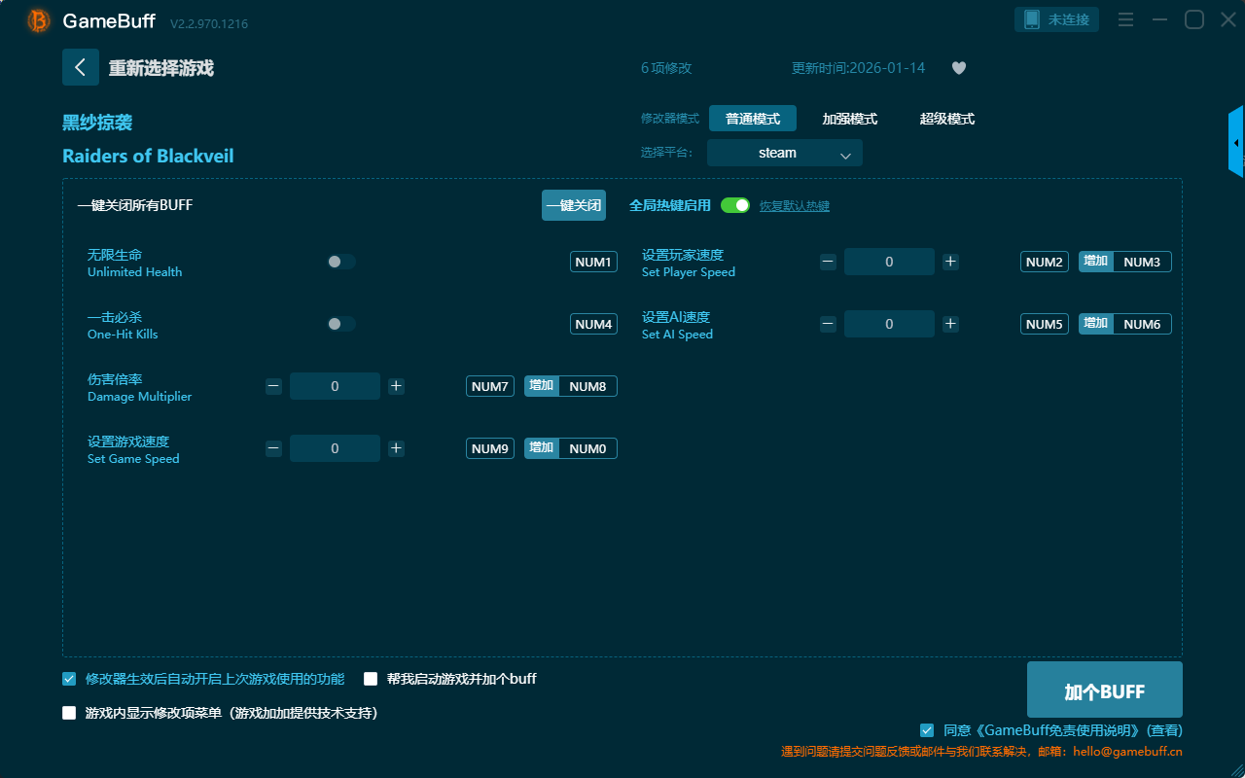Click plus for Set Game Speed
This screenshot has height=778, width=1245.
pos(396,448)
